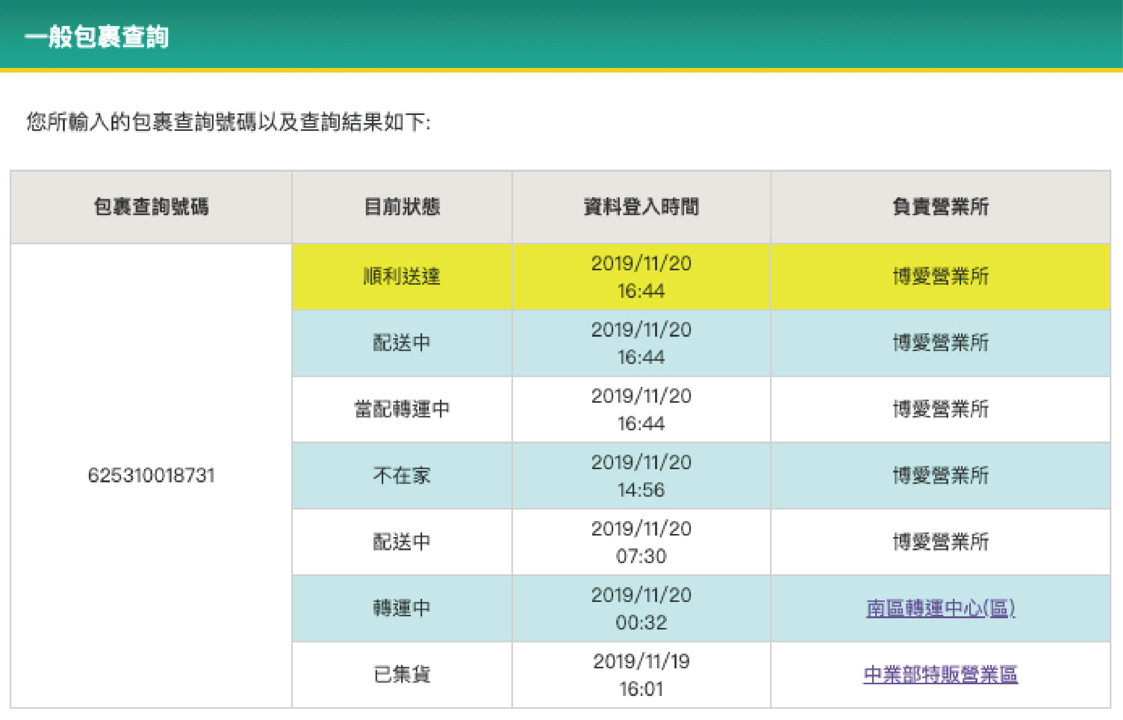1123x720 pixels.
Task: Click the 不在家 status cell
Action: coord(402,475)
